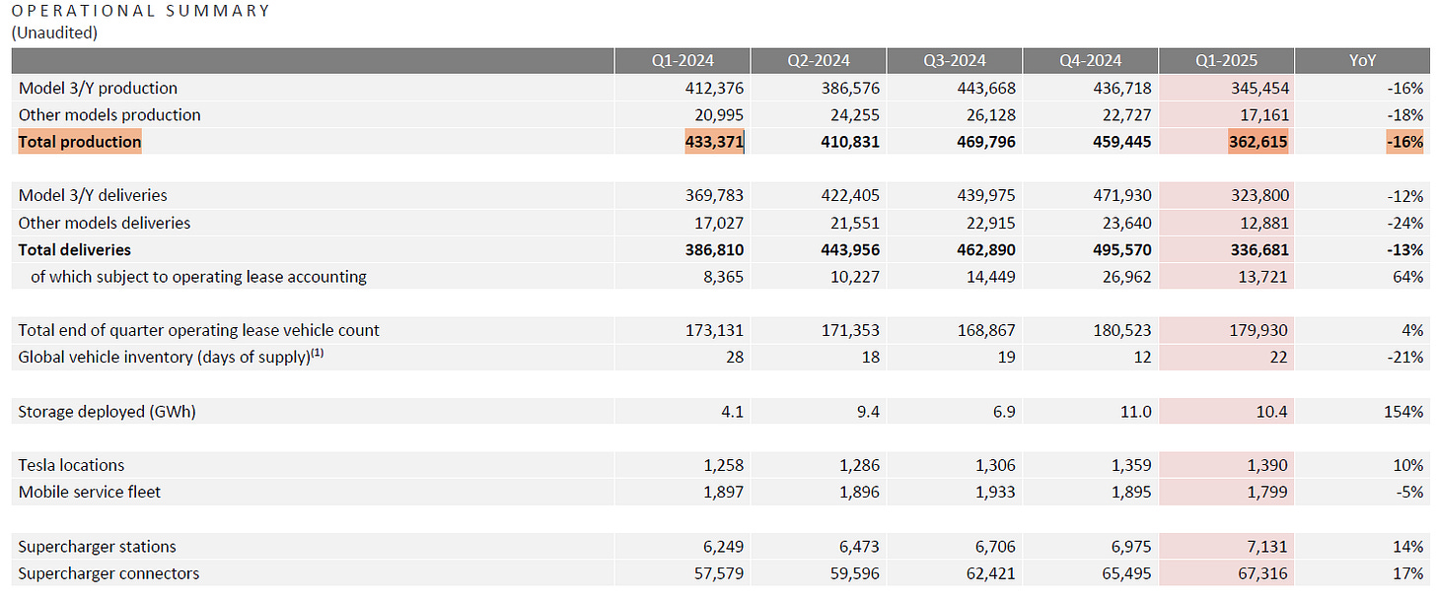Click the 'Supercharger stations' row label
Screen dimensions: 1436x600
[98, 546]
